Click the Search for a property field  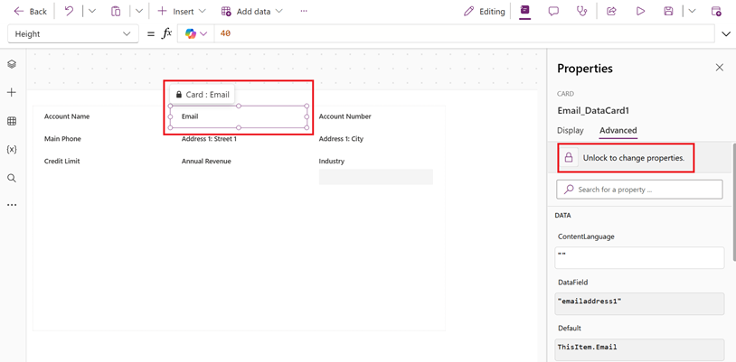point(639,190)
